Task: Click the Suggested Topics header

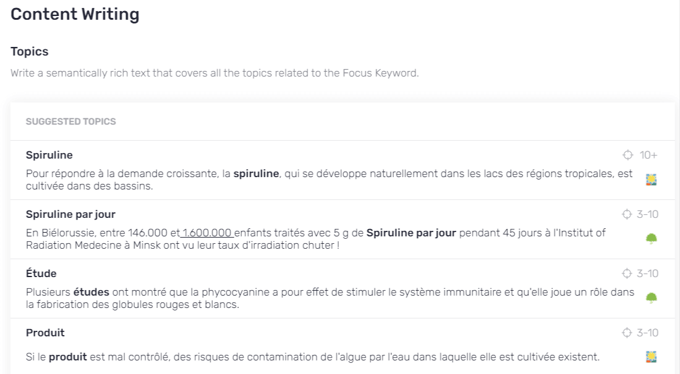Action: tap(70, 122)
